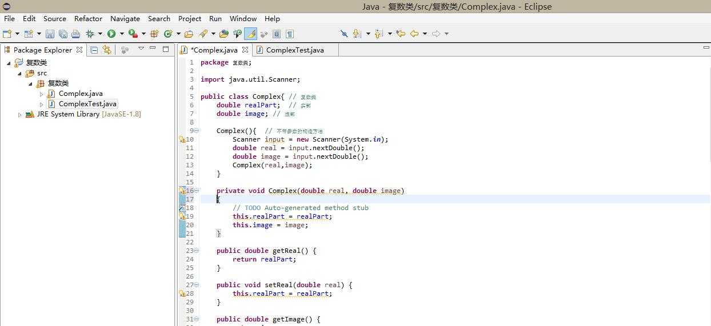
Task: Open the Source menu
Action: pos(55,18)
